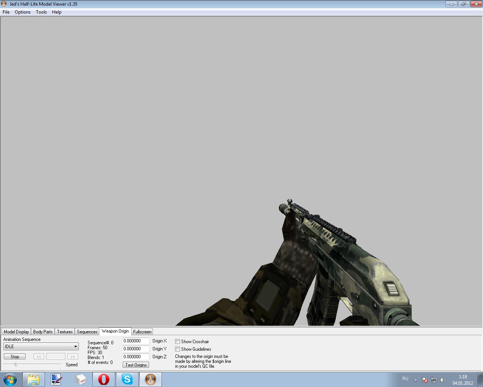483x387 pixels.
Task: Open Windows Explorer folder icon
Action: coord(33,379)
